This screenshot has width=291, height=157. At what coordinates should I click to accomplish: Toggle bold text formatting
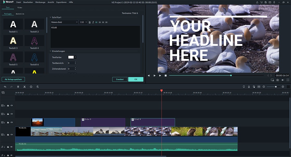tap(90, 22)
